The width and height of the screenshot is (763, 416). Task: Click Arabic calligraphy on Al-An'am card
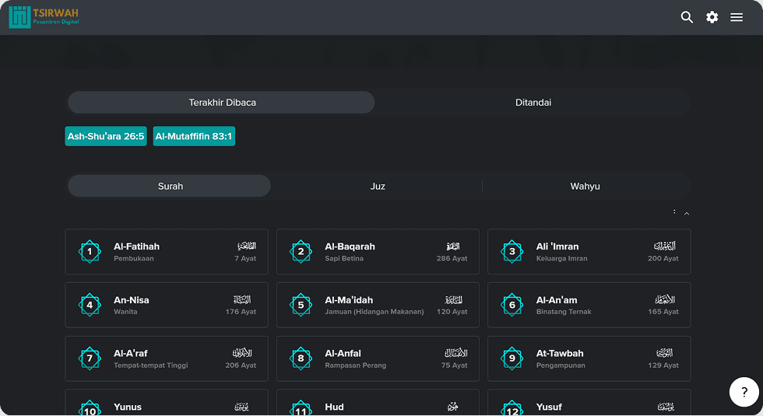[665, 300]
